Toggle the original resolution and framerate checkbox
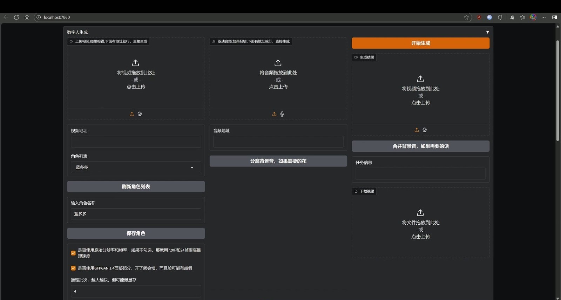Viewport: 561px width, 300px height. point(73,253)
